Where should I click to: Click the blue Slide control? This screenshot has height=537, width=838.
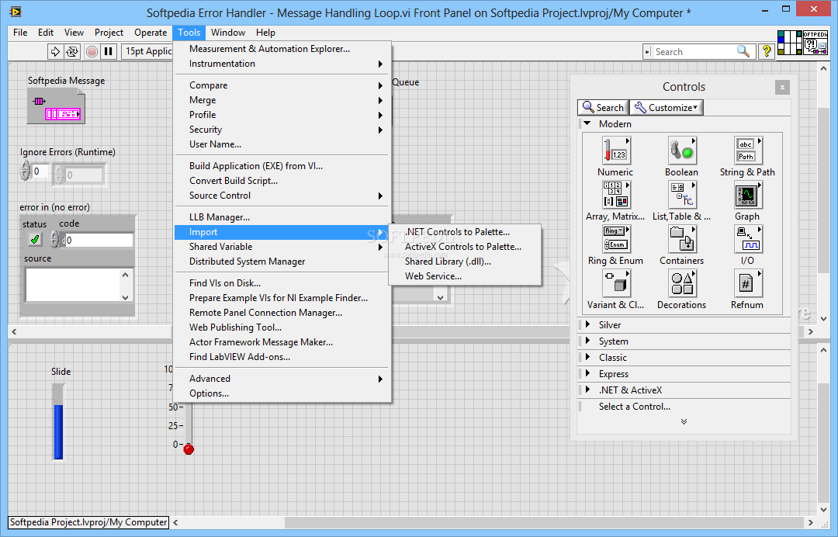click(x=58, y=422)
